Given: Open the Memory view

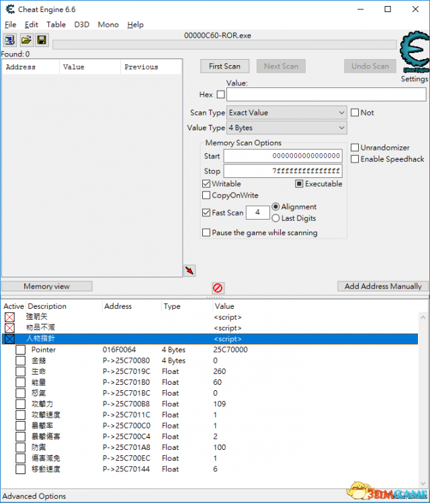Looking at the screenshot, I should (47, 286).
